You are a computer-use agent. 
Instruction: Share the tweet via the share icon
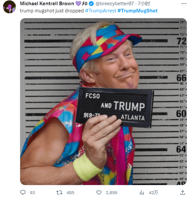pos(183,192)
